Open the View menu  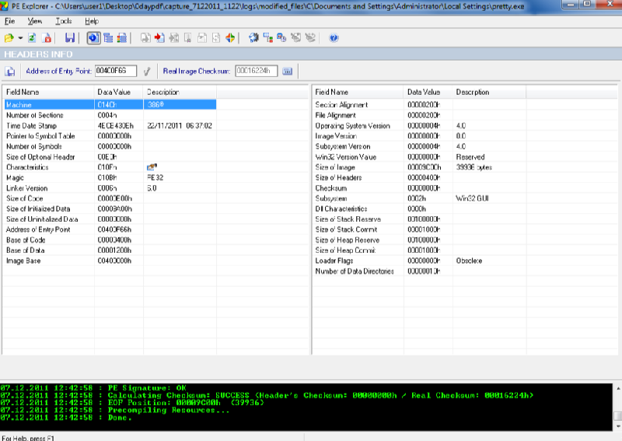pos(35,21)
